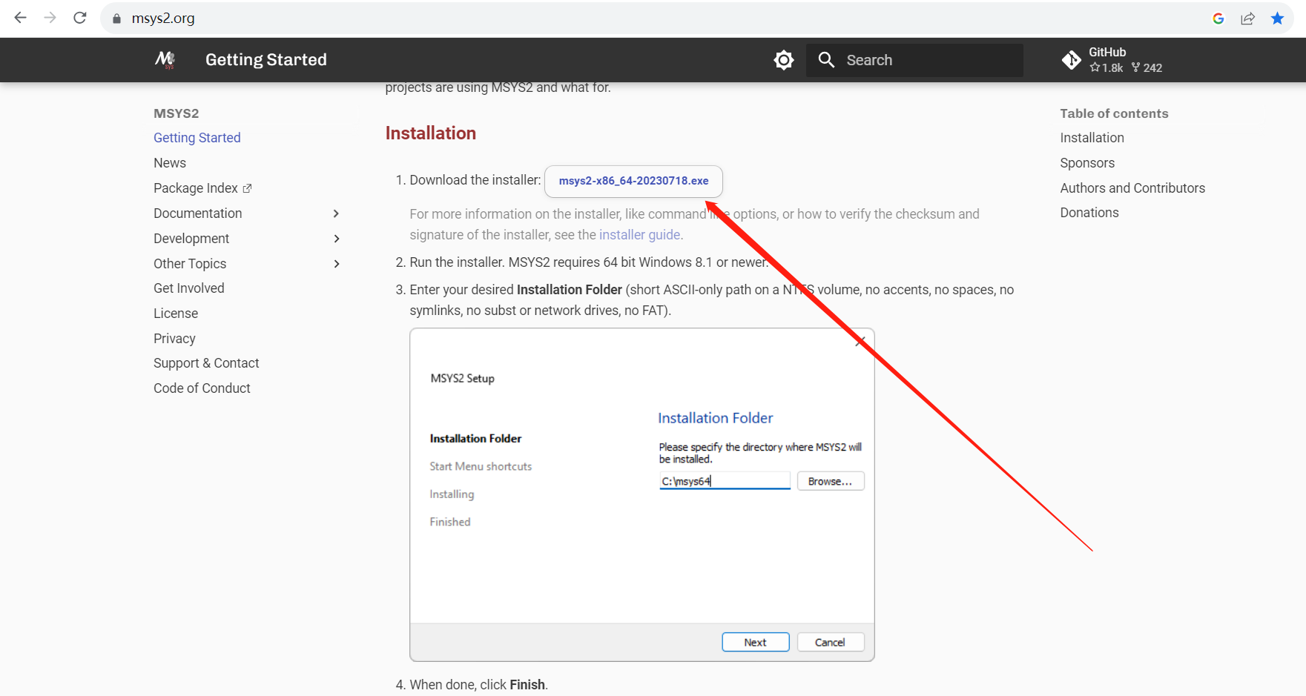Click the search magnifier icon

(826, 60)
